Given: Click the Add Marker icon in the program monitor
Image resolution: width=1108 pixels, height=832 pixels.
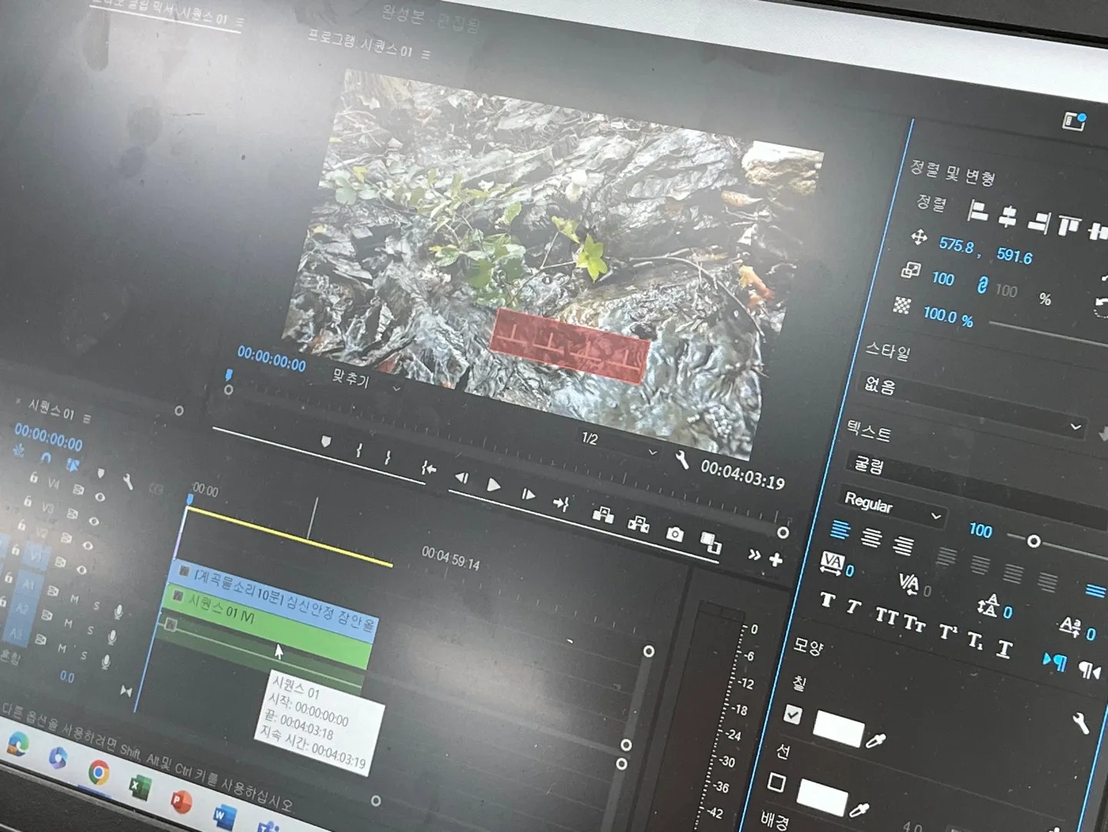Looking at the screenshot, I should pyautogui.click(x=325, y=441).
